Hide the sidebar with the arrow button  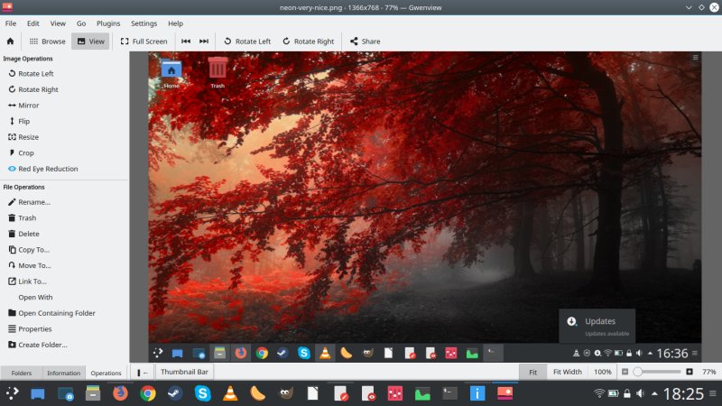point(143,372)
